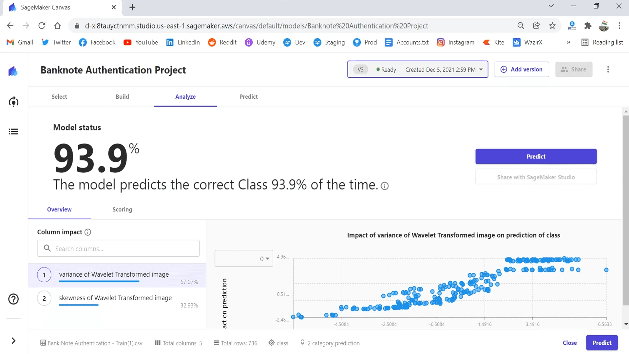Open the SageMaker Canvas logo in the sidebar
Image resolution: width=629 pixels, height=354 pixels.
coord(13,71)
